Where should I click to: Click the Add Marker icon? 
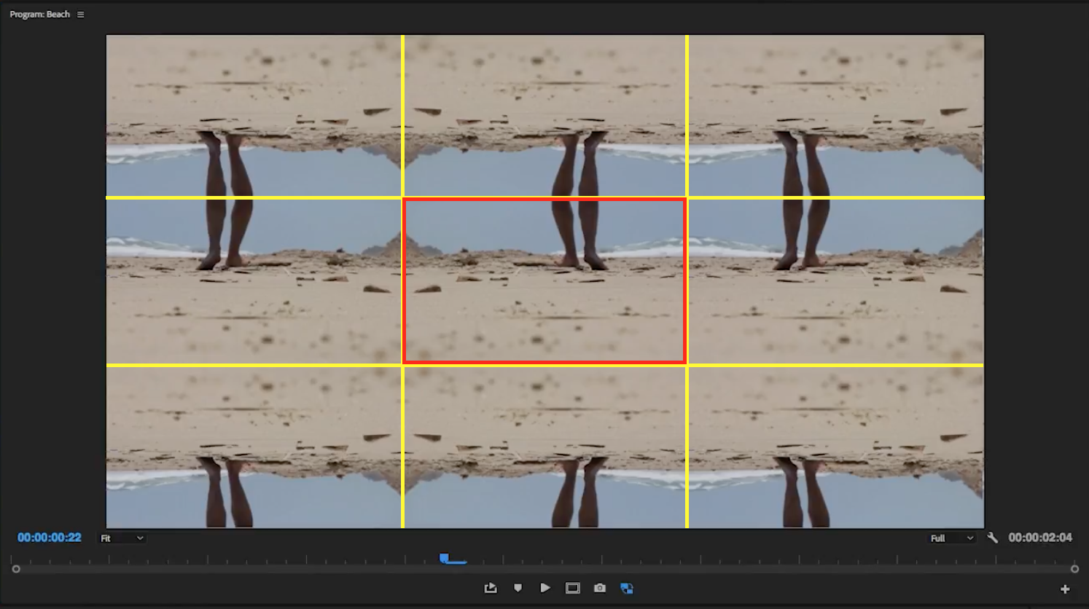click(518, 588)
